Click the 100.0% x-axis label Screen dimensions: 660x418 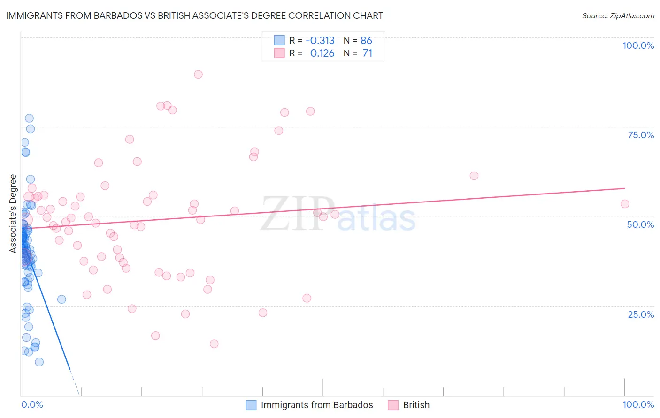click(x=638, y=404)
